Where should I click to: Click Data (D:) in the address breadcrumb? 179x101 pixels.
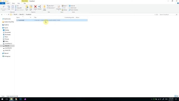[x=22, y=15]
